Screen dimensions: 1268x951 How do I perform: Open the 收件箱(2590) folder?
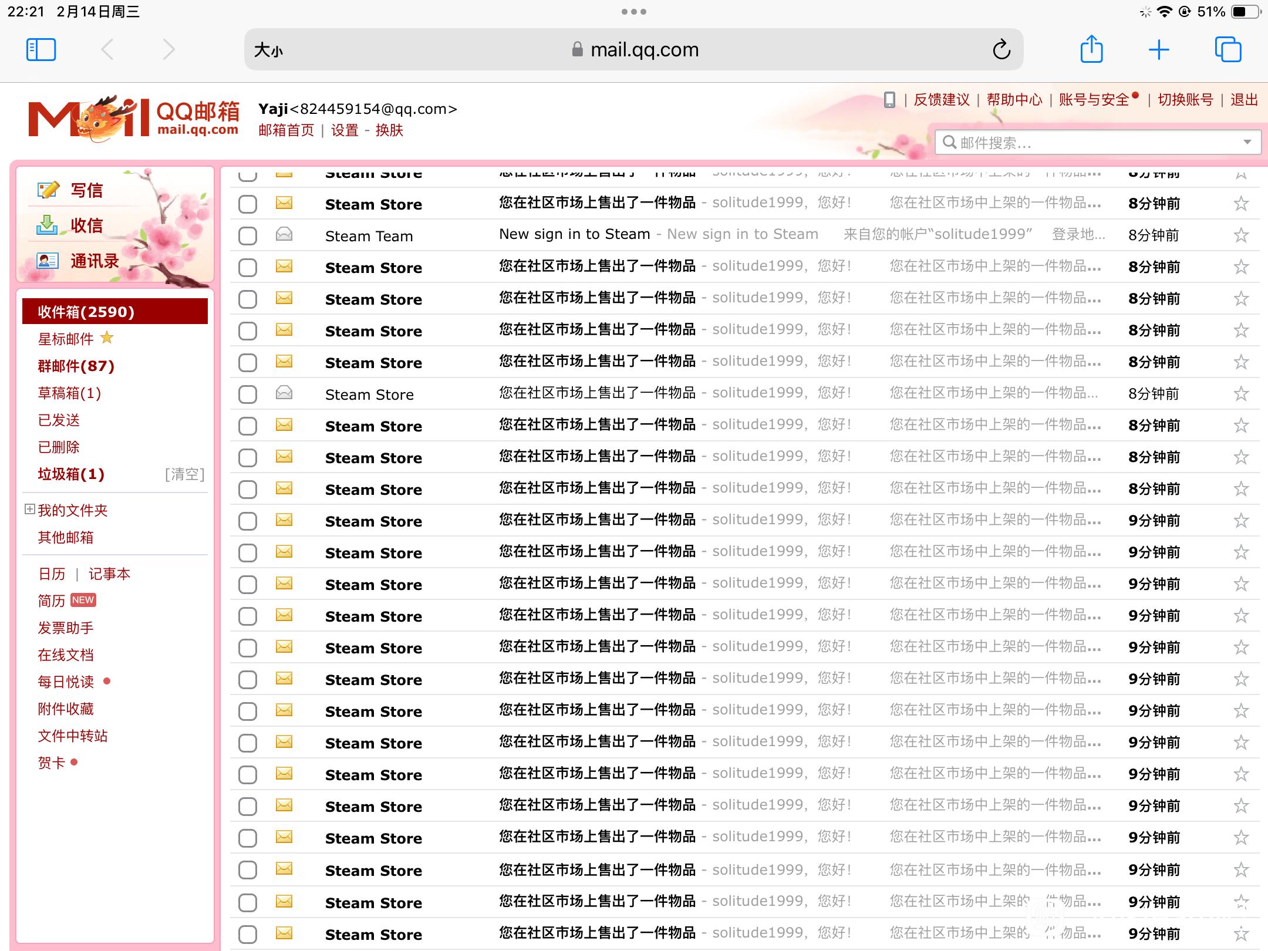pos(115,311)
